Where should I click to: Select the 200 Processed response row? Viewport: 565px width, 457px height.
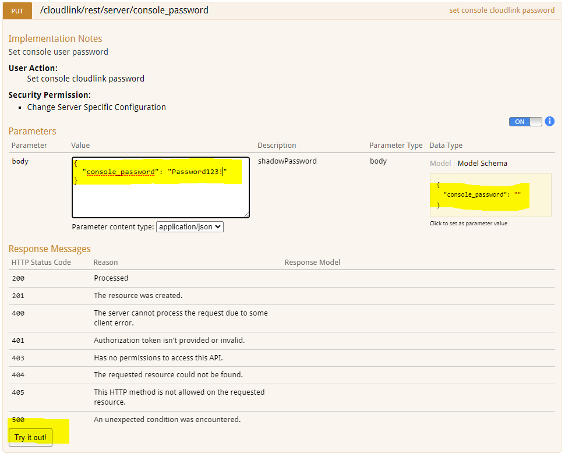click(111, 278)
